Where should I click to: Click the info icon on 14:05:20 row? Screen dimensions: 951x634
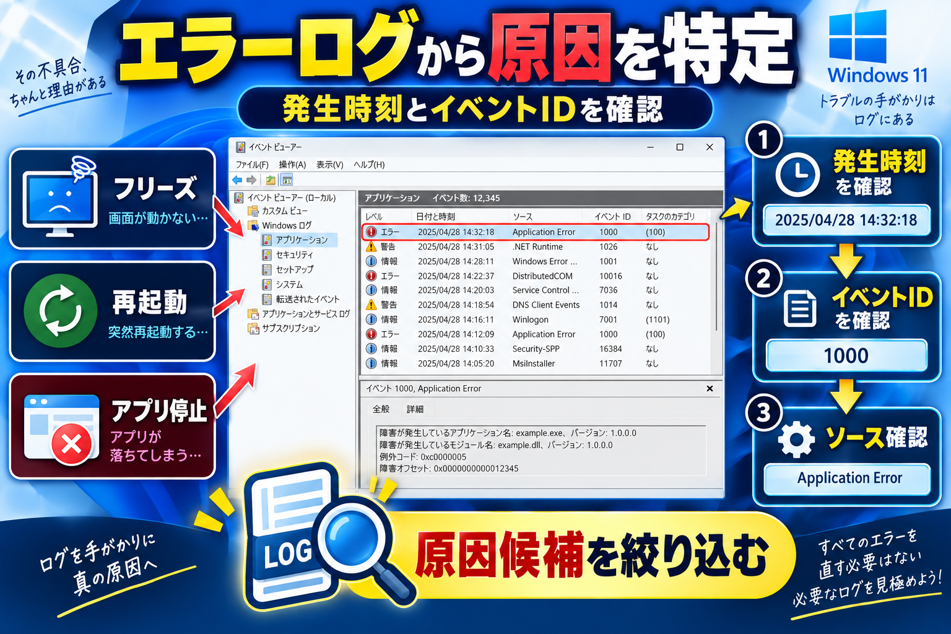371,363
